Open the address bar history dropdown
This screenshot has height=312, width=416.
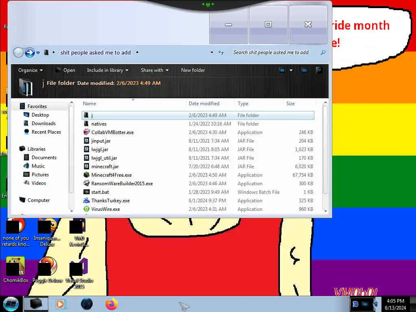click(212, 52)
